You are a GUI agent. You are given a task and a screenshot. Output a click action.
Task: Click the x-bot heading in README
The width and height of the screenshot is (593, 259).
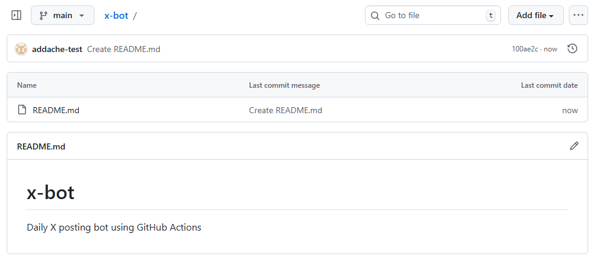[51, 192]
